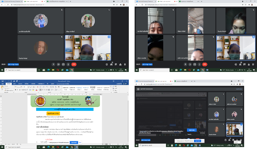Show participants list in top-left Meet window
The image size is (257, 149).
pos(111,64)
